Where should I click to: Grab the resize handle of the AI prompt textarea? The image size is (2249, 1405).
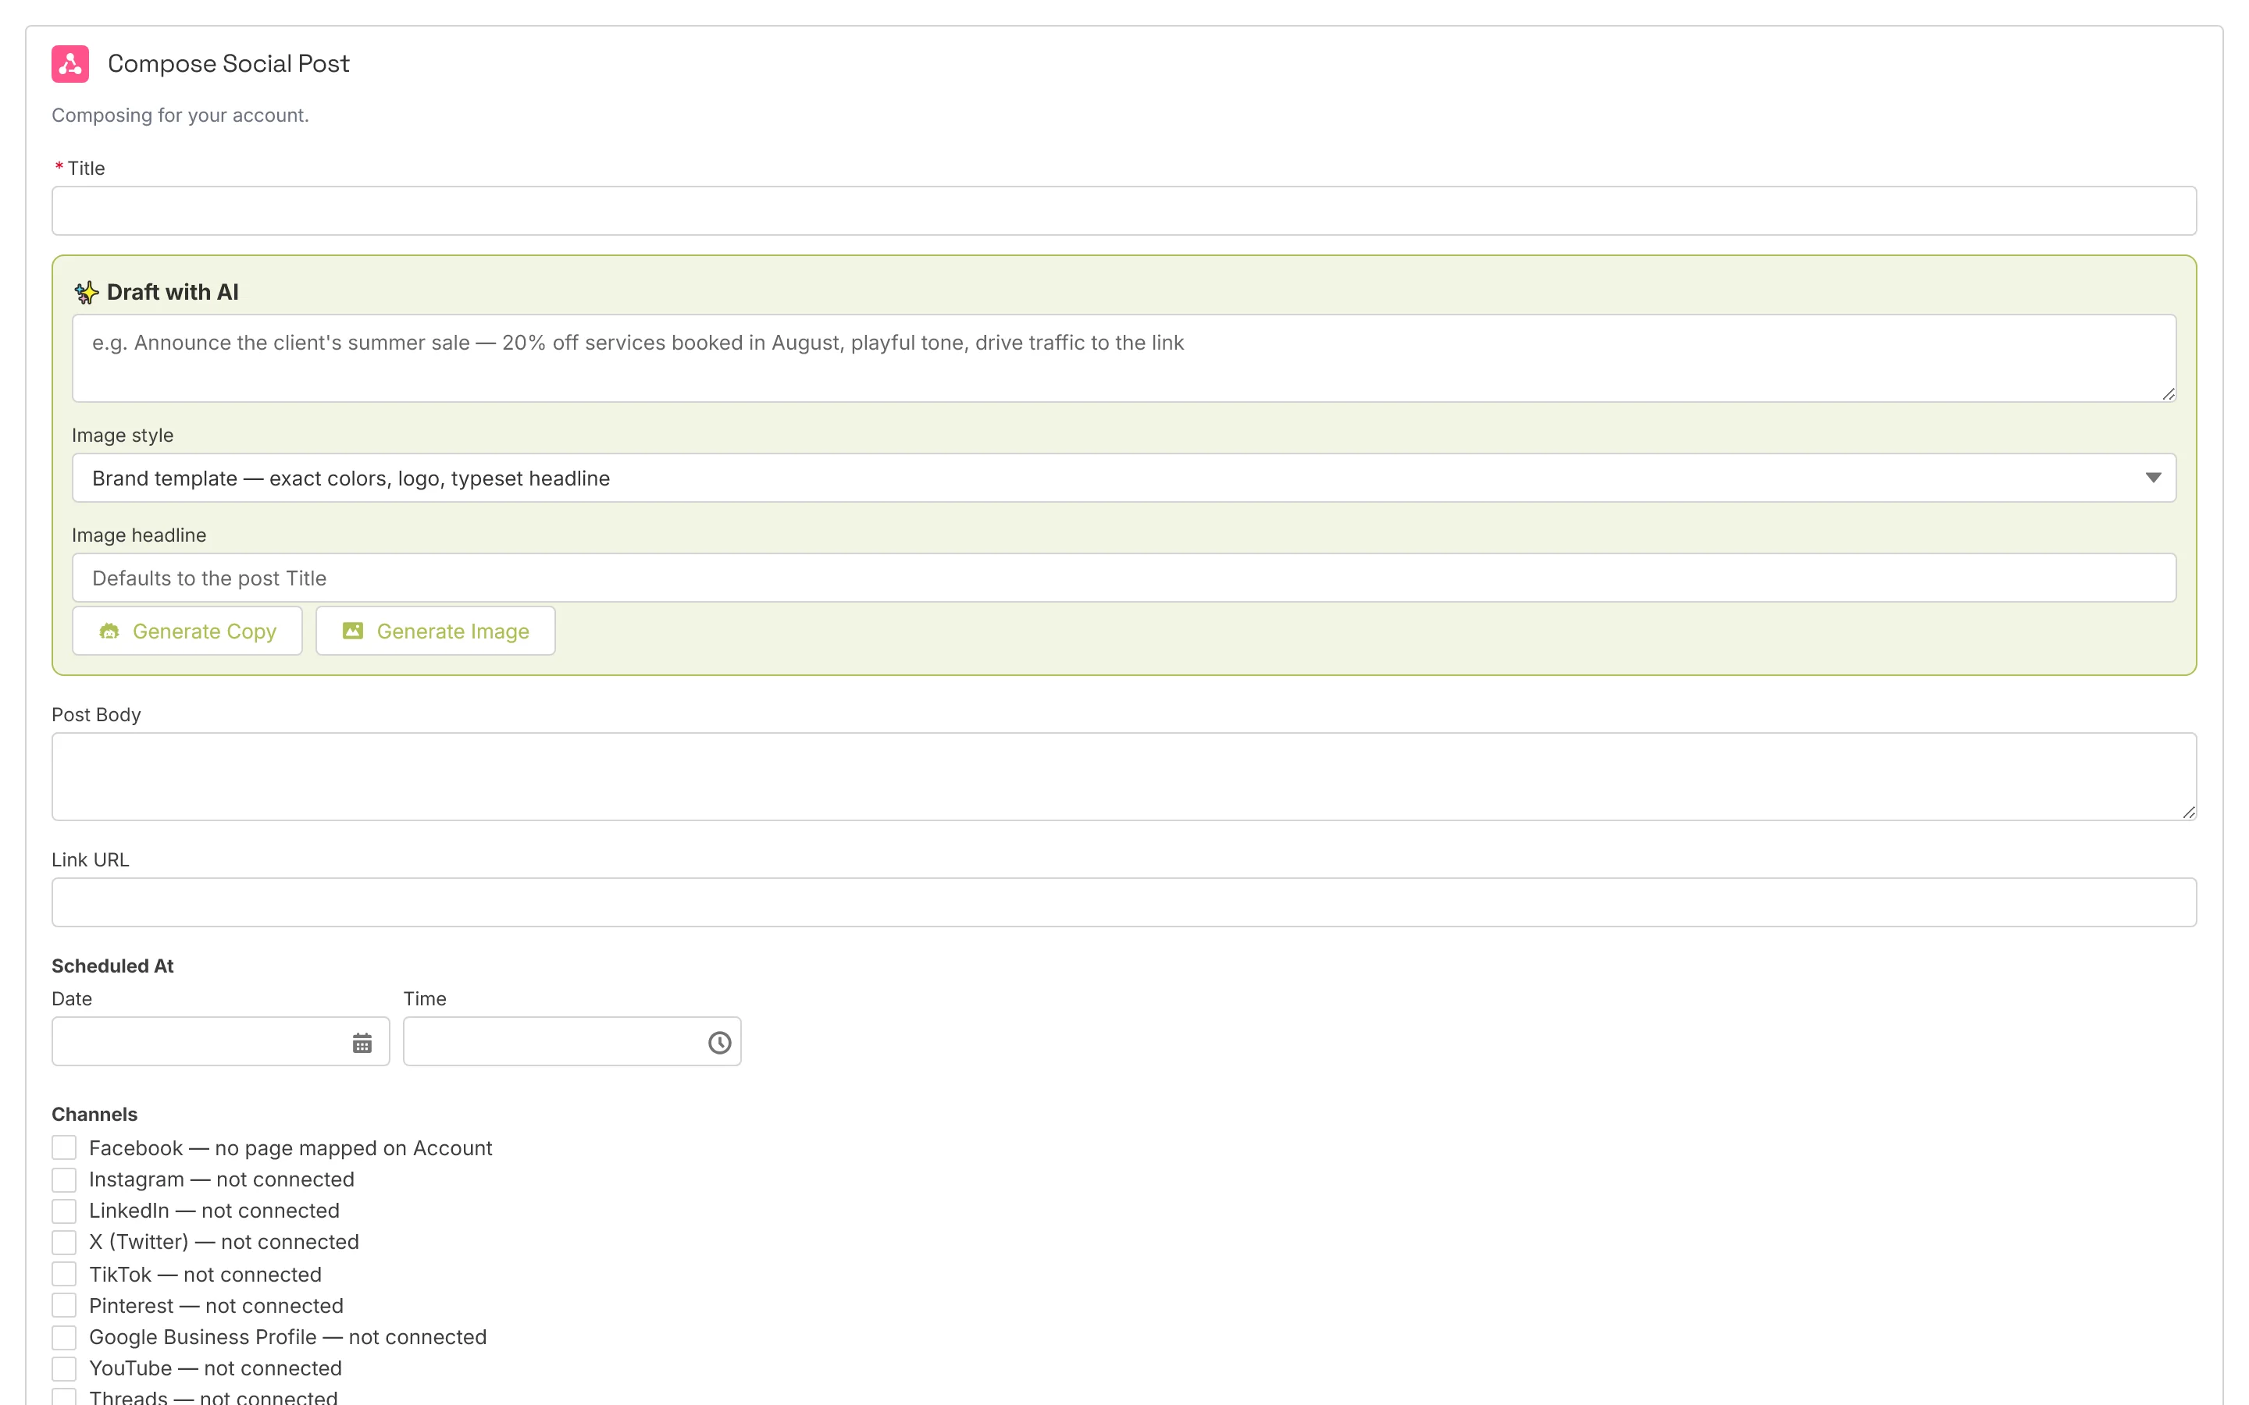(2168, 394)
